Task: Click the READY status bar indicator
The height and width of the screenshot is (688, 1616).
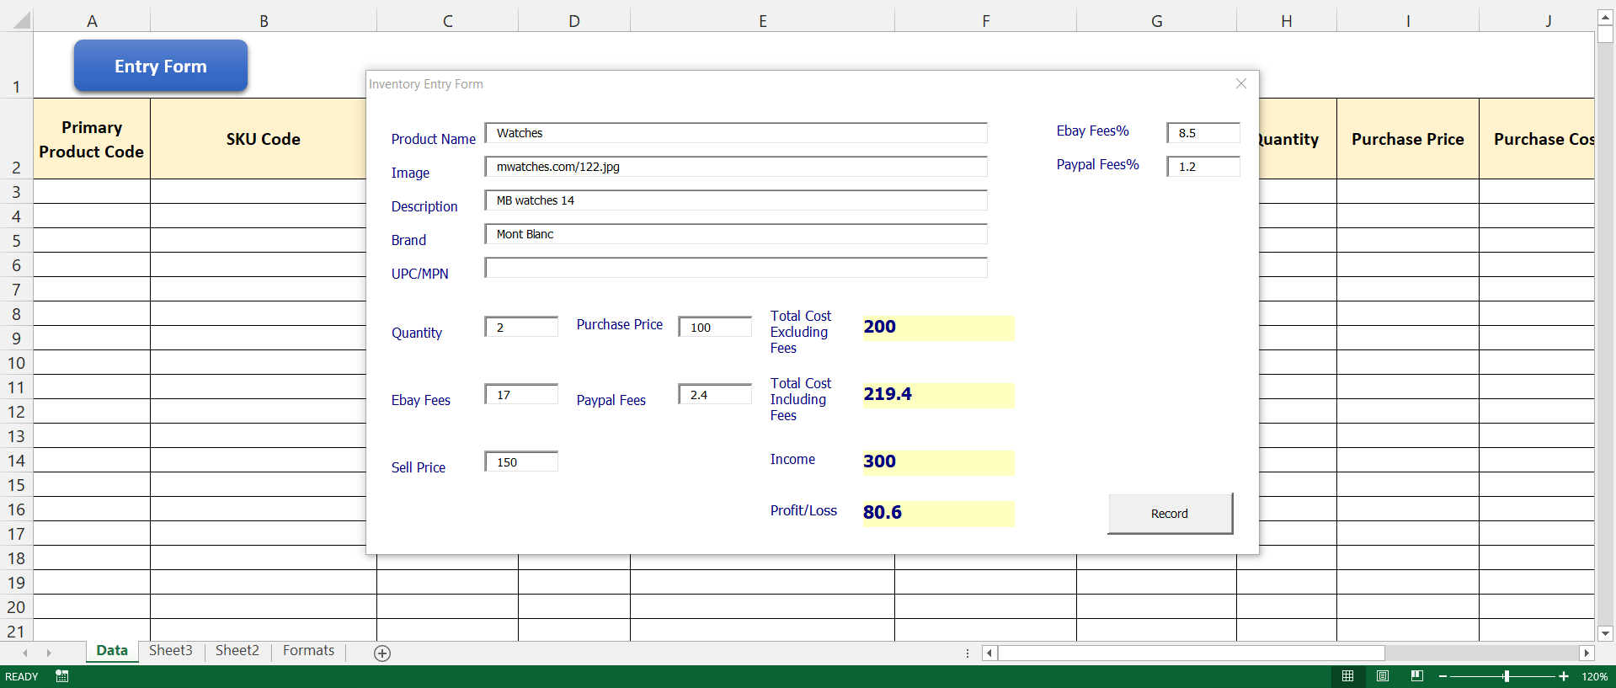Action: coord(22,677)
